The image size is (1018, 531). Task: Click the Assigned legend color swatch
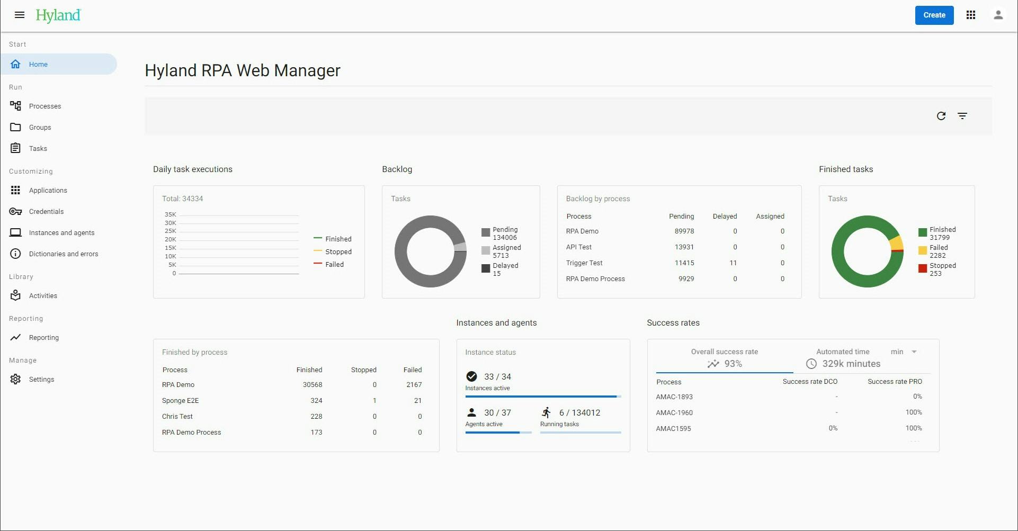tap(486, 250)
